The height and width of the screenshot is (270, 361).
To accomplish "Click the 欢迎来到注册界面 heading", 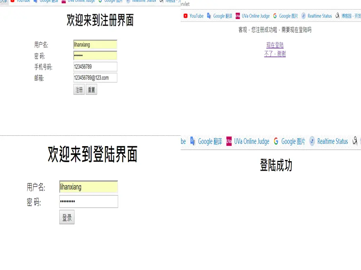I will (100, 20).
